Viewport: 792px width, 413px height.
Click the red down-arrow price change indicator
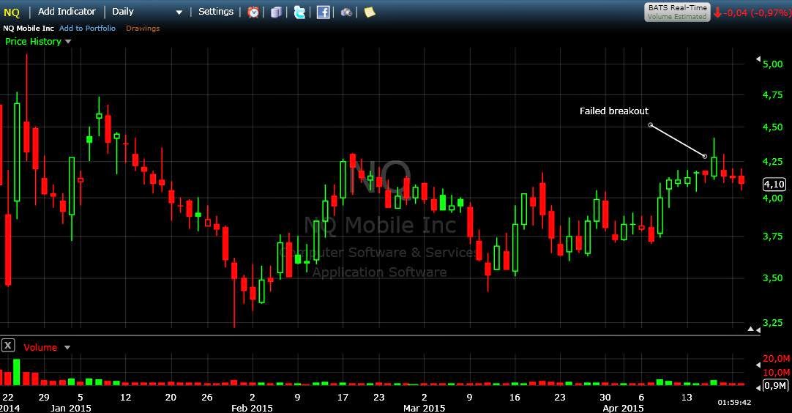point(718,12)
